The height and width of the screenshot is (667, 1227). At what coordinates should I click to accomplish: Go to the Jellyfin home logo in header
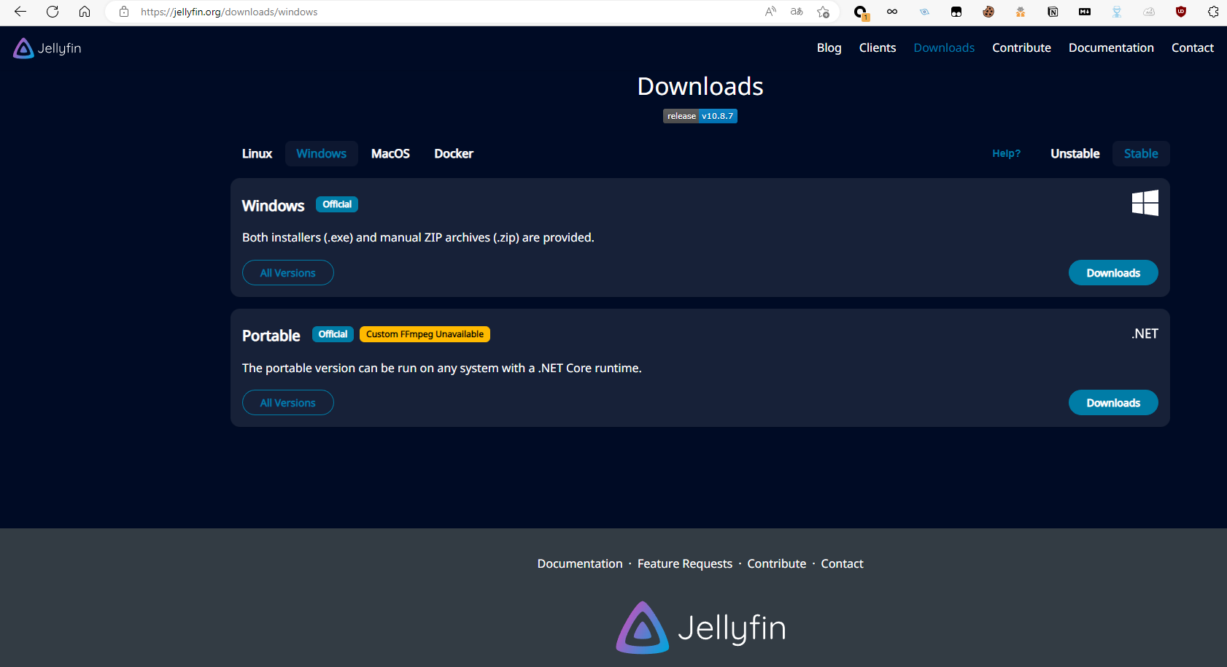pos(47,48)
